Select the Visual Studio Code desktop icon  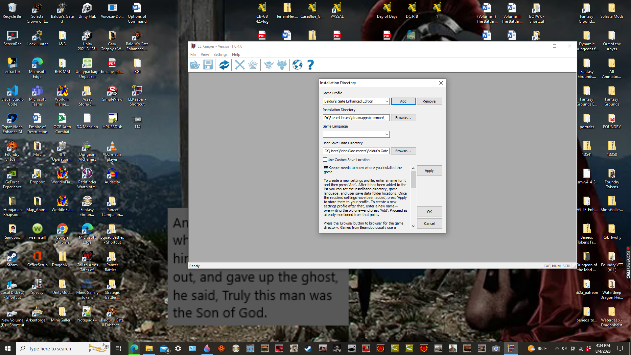pos(12,96)
